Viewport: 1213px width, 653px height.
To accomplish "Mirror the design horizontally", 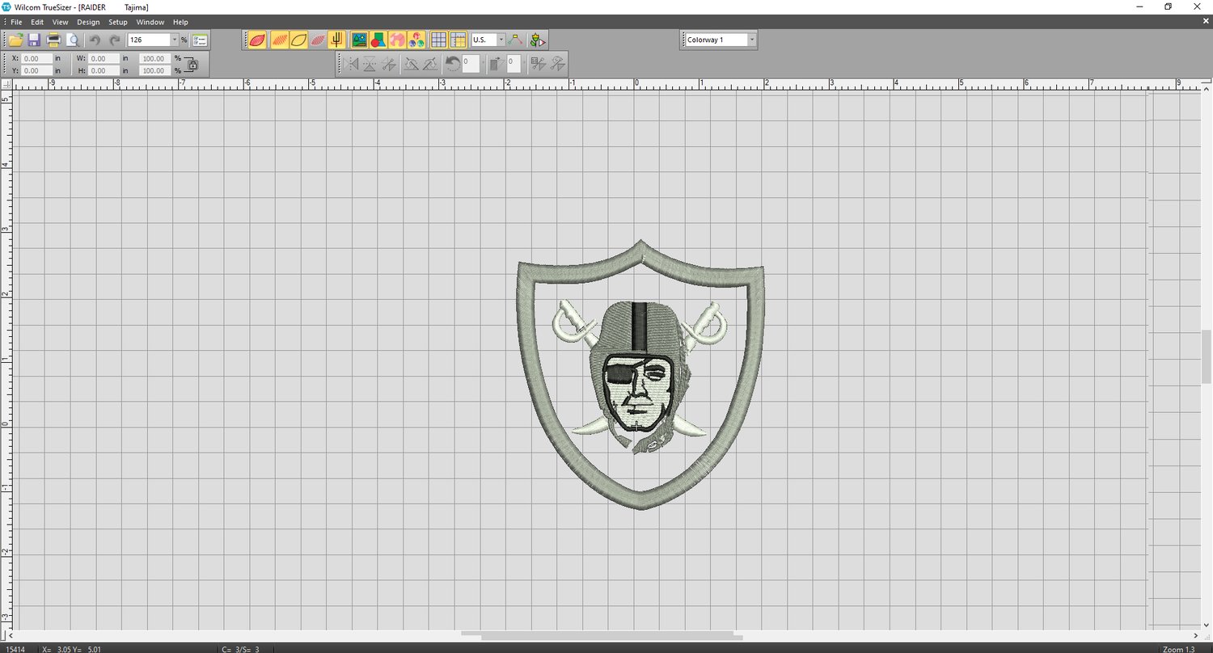I will click(353, 64).
